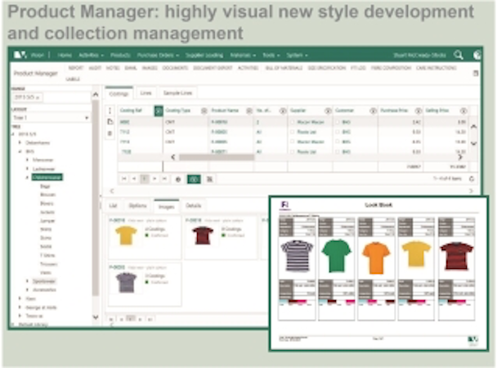Select the grey t-shirt product thumbnail
The image size is (497, 368).
pyautogui.click(x=126, y=283)
